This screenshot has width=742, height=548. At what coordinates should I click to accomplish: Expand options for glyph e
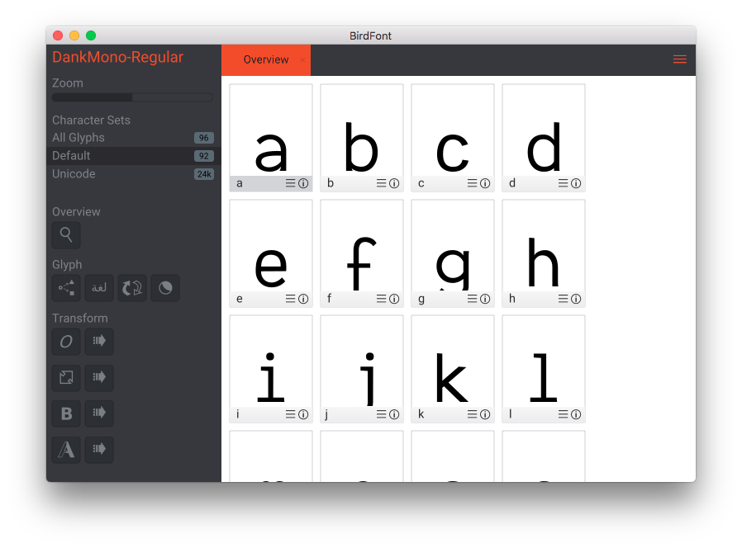pyautogui.click(x=291, y=299)
